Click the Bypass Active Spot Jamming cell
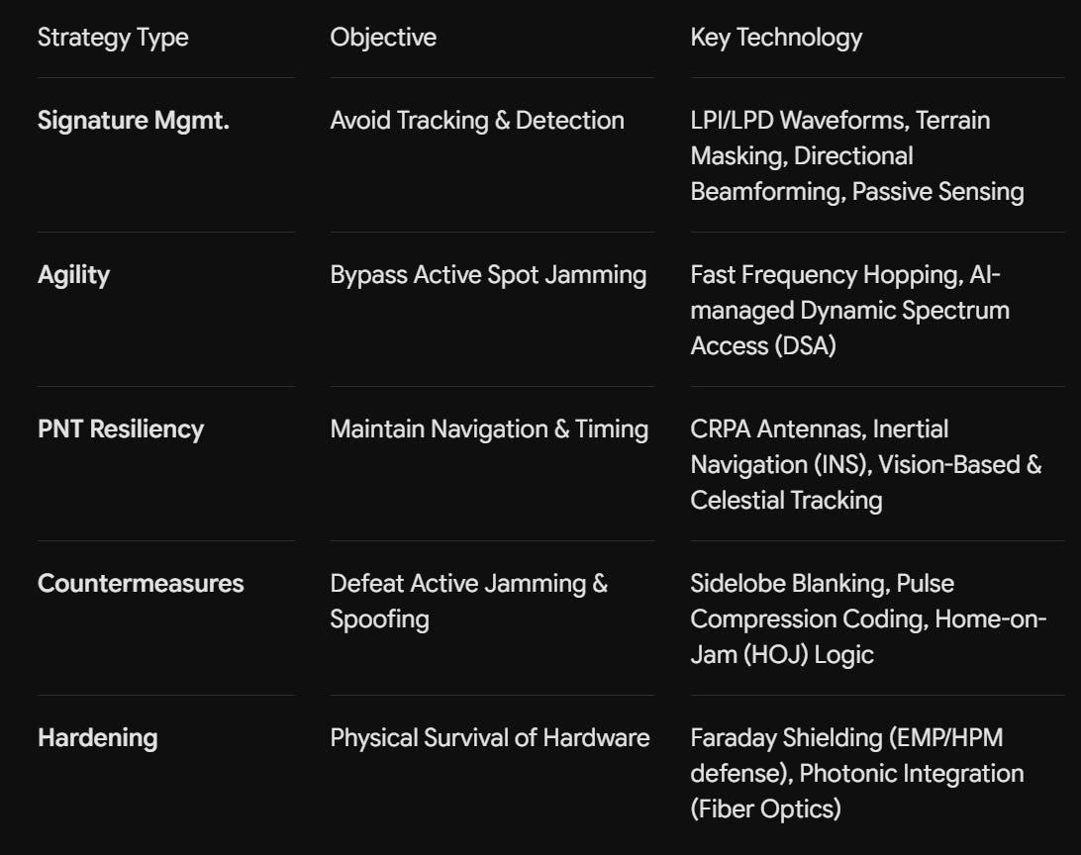This screenshot has height=855, width=1081. coord(488,275)
